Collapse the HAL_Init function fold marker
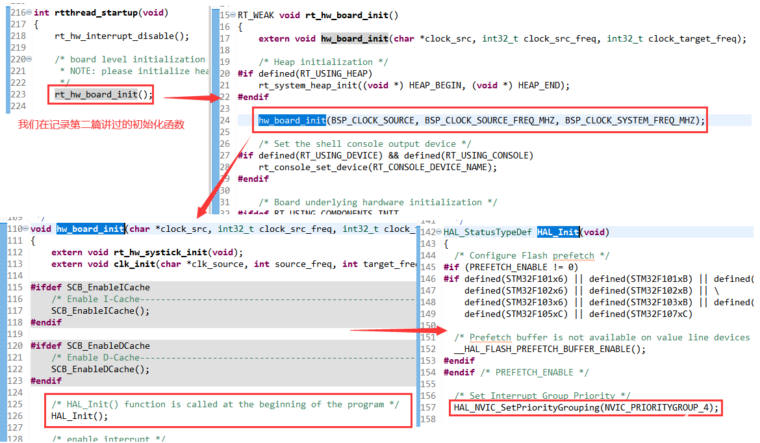Image resolution: width=760 pixels, height=443 pixels. coord(438,232)
